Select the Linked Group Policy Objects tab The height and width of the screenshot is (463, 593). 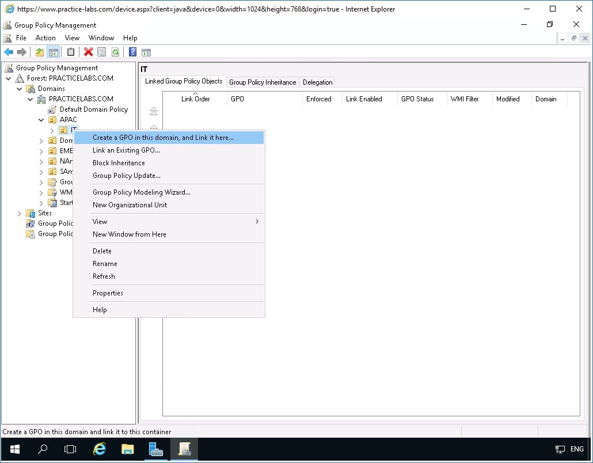[184, 81]
